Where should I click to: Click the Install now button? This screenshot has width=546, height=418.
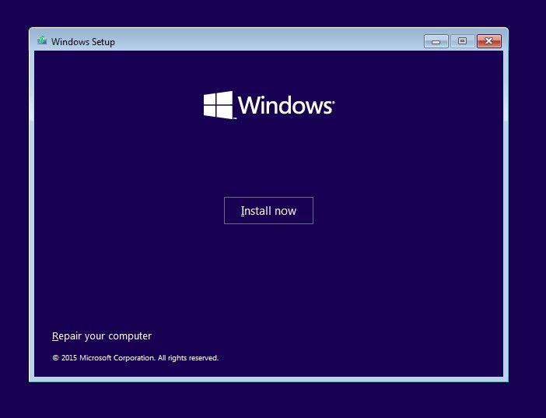(x=268, y=211)
